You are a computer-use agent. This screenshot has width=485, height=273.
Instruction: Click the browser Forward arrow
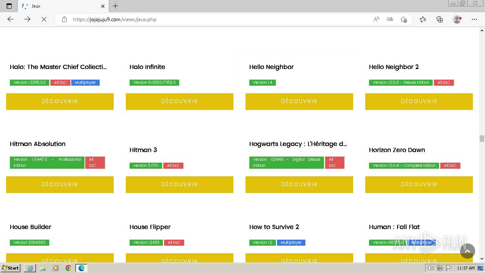coord(27,19)
